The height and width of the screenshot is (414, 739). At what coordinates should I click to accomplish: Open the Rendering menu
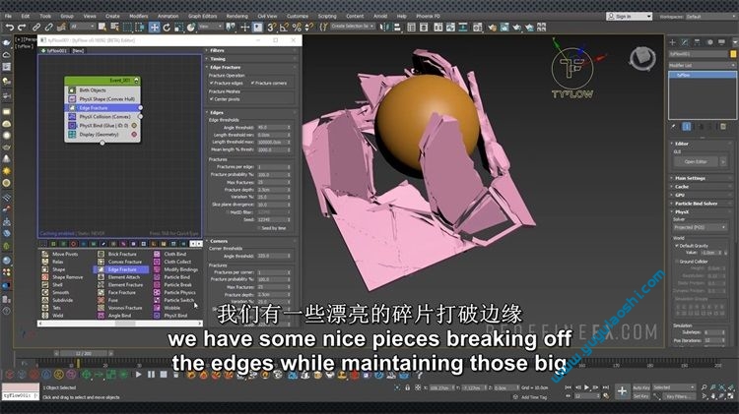pyautogui.click(x=236, y=16)
